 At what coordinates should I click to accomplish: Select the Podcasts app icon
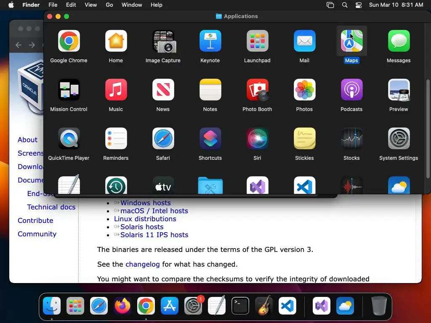tap(351, 90)
